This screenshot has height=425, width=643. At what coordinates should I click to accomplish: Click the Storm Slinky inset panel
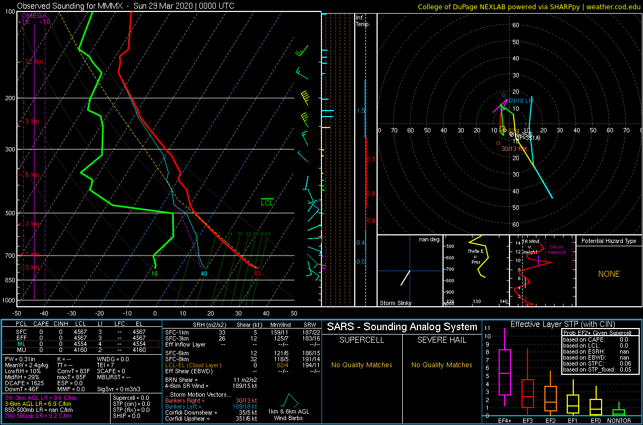(410, 271)
